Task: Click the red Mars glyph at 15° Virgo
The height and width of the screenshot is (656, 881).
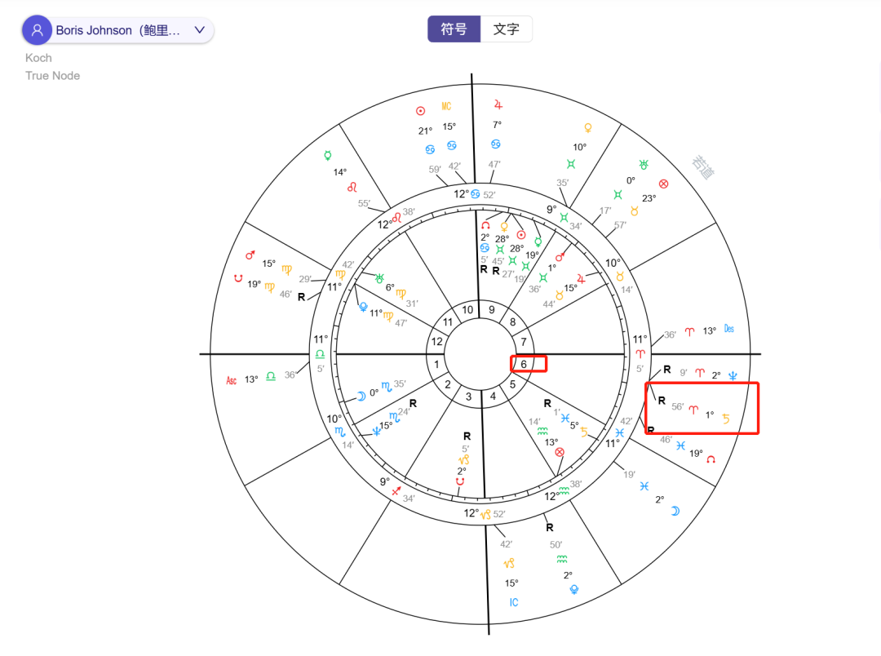Action: 250,254
